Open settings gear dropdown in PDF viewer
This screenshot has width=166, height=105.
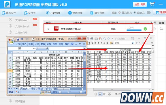point(138,43)
